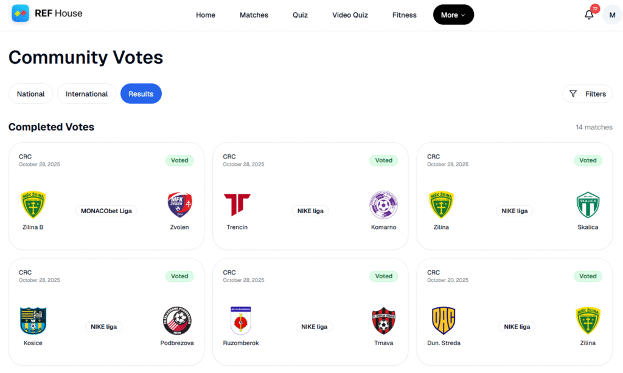Open the user profile avatar menu
Viewport: 623px width, 373px height.
[612, 15]
